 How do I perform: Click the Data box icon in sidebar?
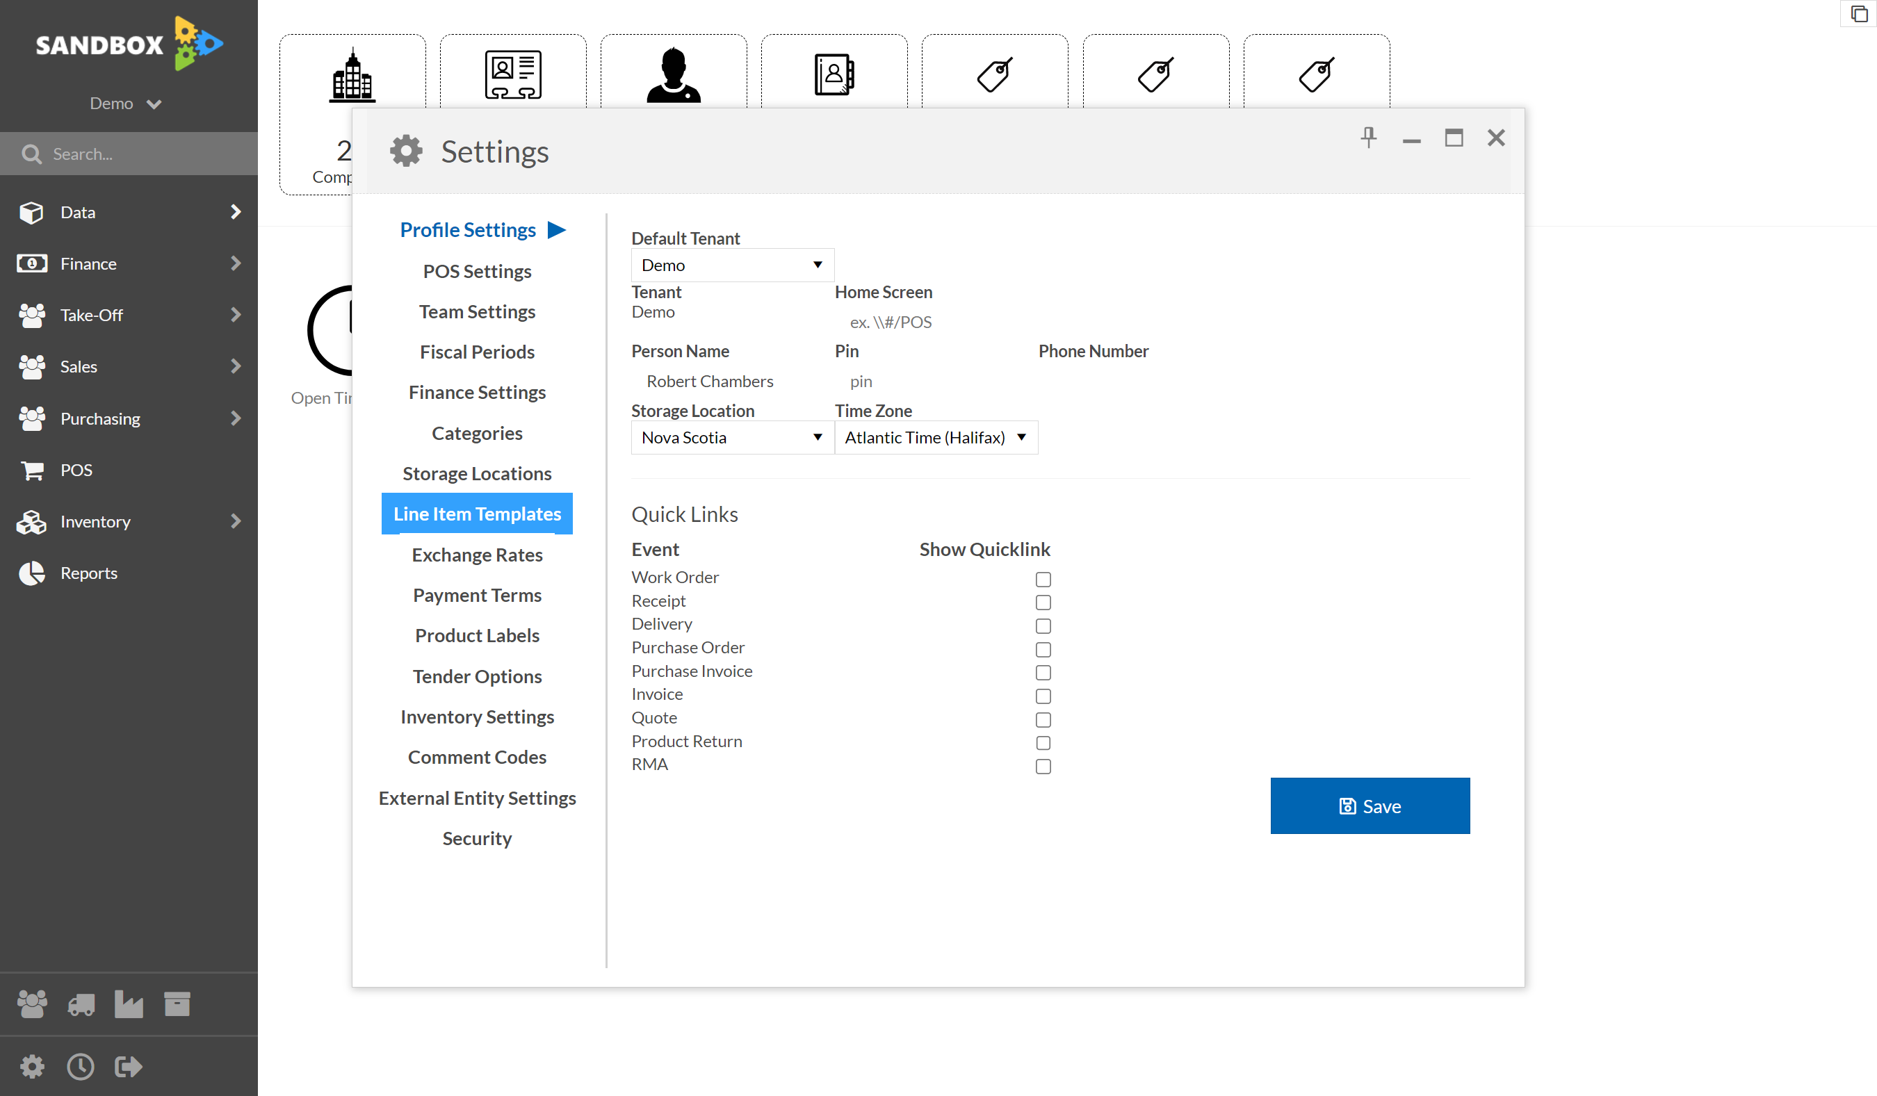(31, 212)
